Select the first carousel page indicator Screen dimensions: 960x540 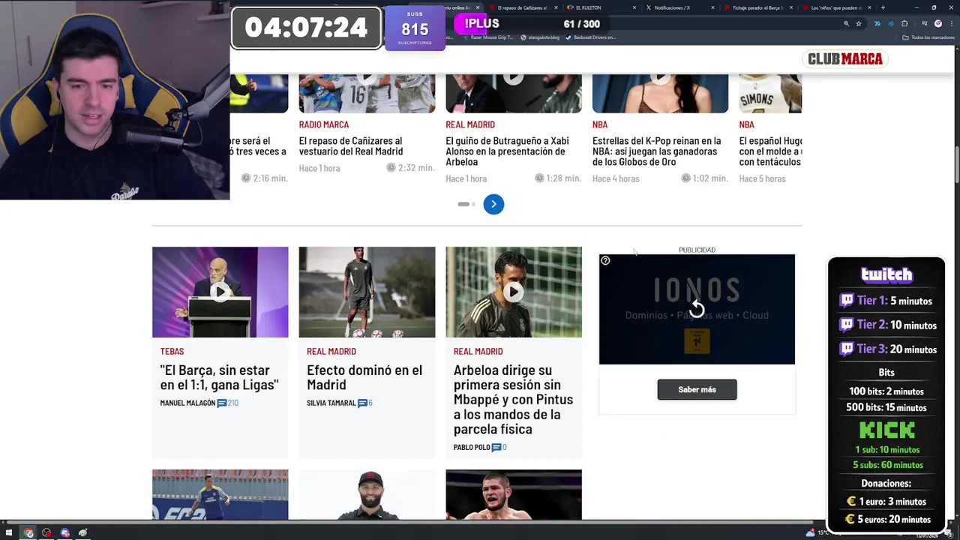pos(463,204)
